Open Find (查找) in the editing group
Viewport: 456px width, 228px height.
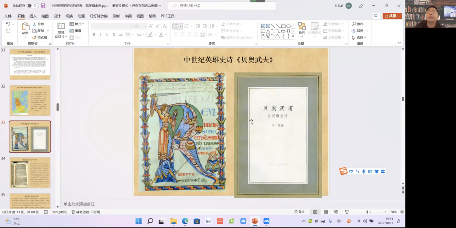coord(357,24)
